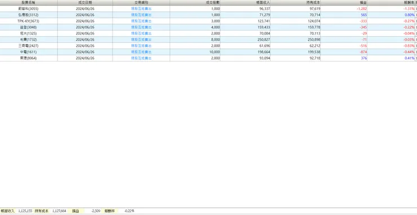Click the 96,337 book income value
Viewport: 417px width, 215px height.
[x=265, y=8]
